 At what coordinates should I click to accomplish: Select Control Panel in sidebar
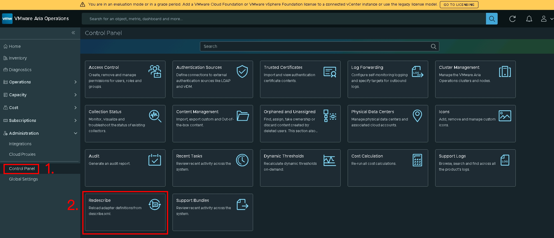[x=22, y=169]
